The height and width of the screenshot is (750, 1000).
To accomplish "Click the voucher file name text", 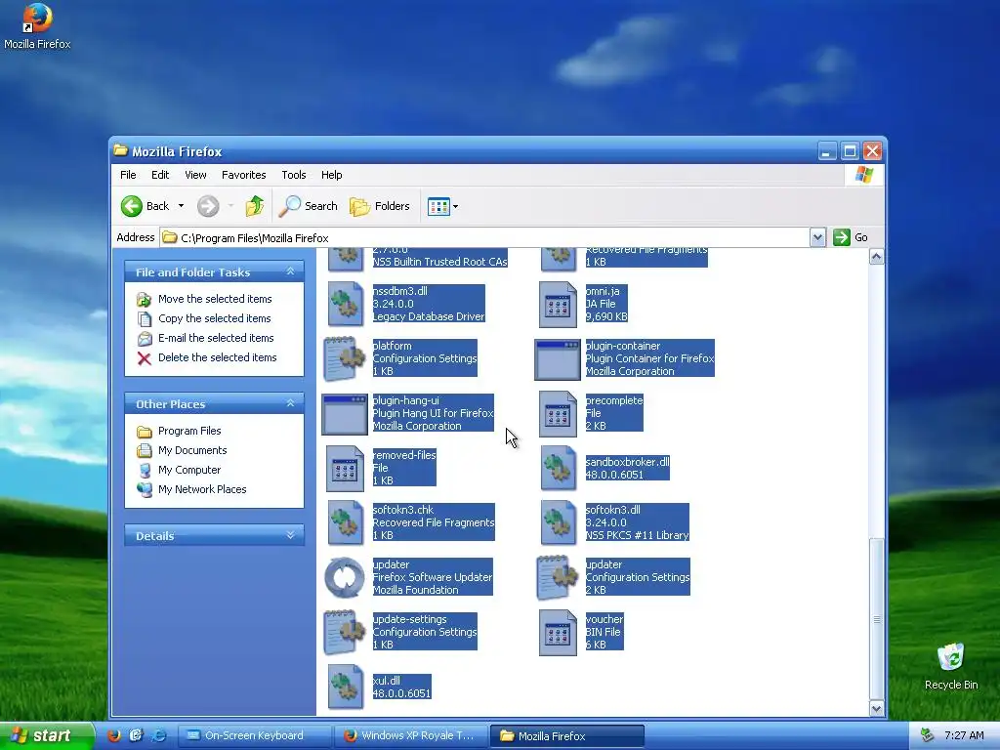I will coord(604,619).
